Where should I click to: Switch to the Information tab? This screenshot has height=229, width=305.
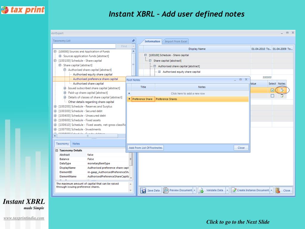click(x=152, y=41)
